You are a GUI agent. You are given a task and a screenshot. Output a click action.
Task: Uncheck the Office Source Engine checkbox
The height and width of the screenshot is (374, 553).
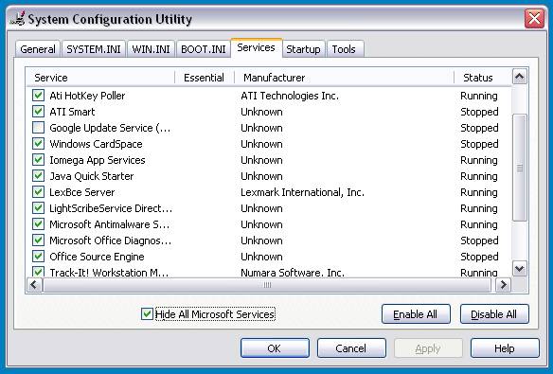38,257
